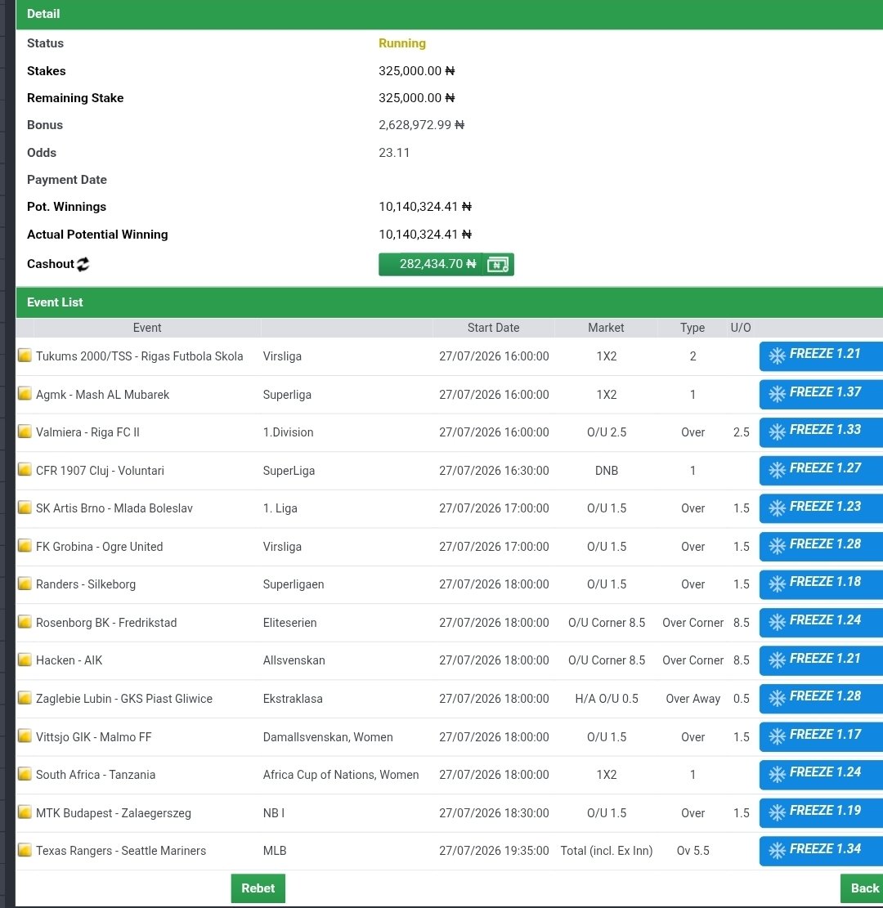
Task: Open folder icon for Valmiera - Riga FC II
Action: pyautogui.click(x=25, y=432)
